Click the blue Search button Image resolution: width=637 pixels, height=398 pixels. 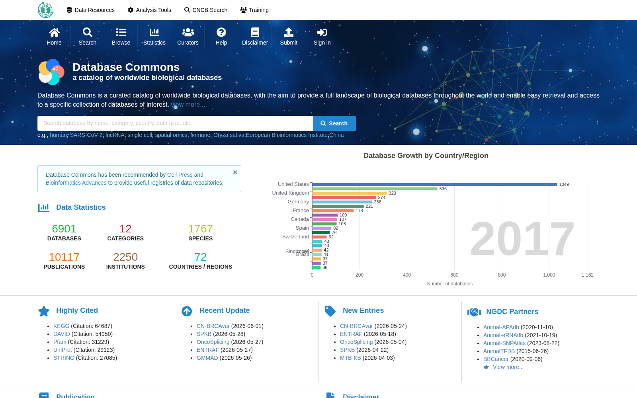(x=334, y=123)
